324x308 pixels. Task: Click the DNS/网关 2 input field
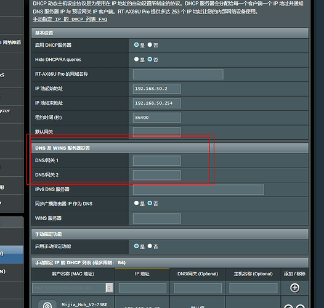[x=157, y=175]
